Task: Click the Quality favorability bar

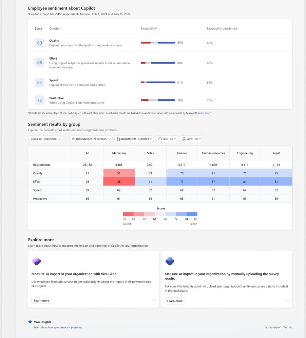Action: click(158, 43)
